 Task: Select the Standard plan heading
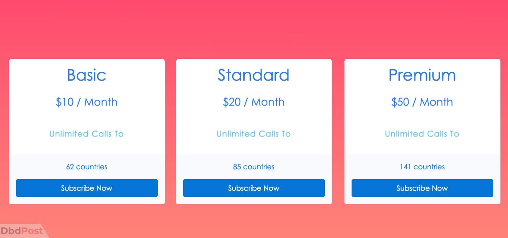(x=254, y=75)
